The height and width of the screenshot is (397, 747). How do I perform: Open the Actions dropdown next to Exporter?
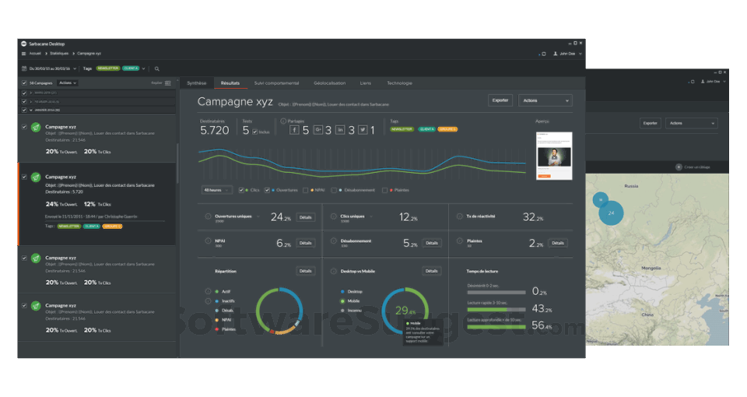tap(545, 100)
